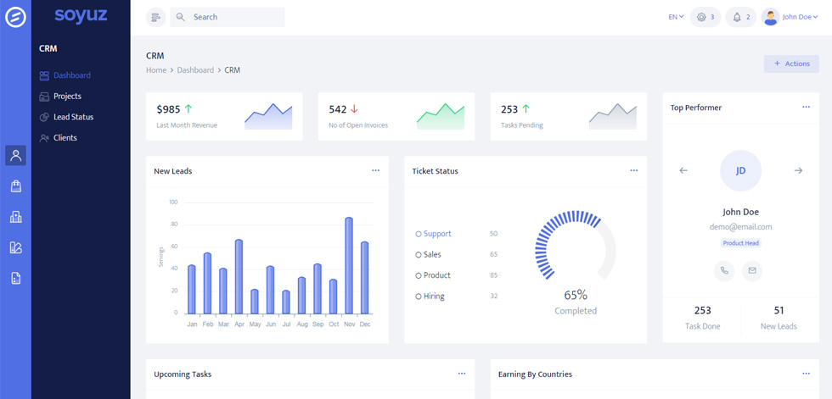The width and height of the screenshot is (832, 399).
Task: Go to previous top performer arrow
Action: coord(683,170)
